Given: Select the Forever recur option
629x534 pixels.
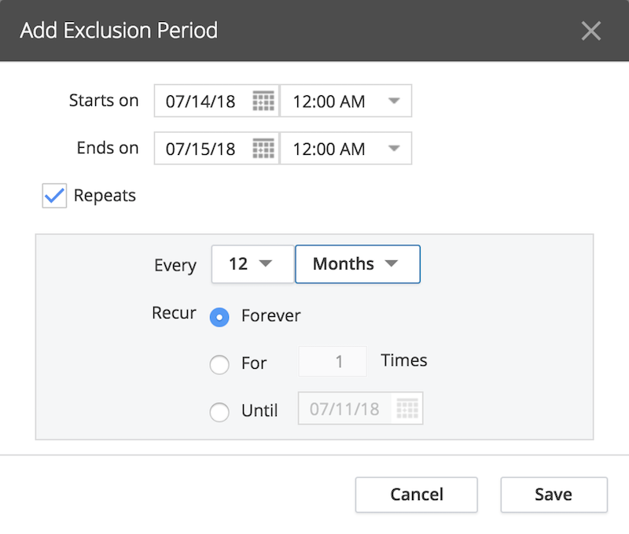Looking at the screenshot, I should point(219,317).
